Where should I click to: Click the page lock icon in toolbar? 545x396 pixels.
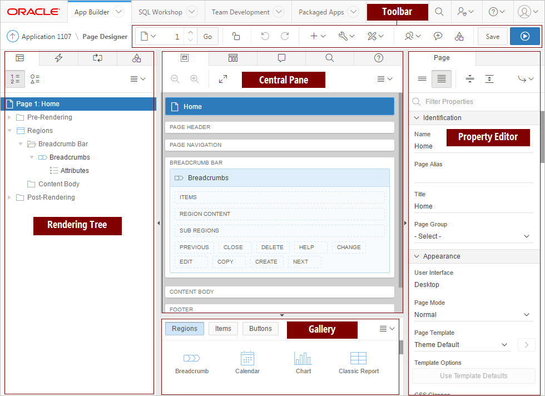(x=236, y=37)
